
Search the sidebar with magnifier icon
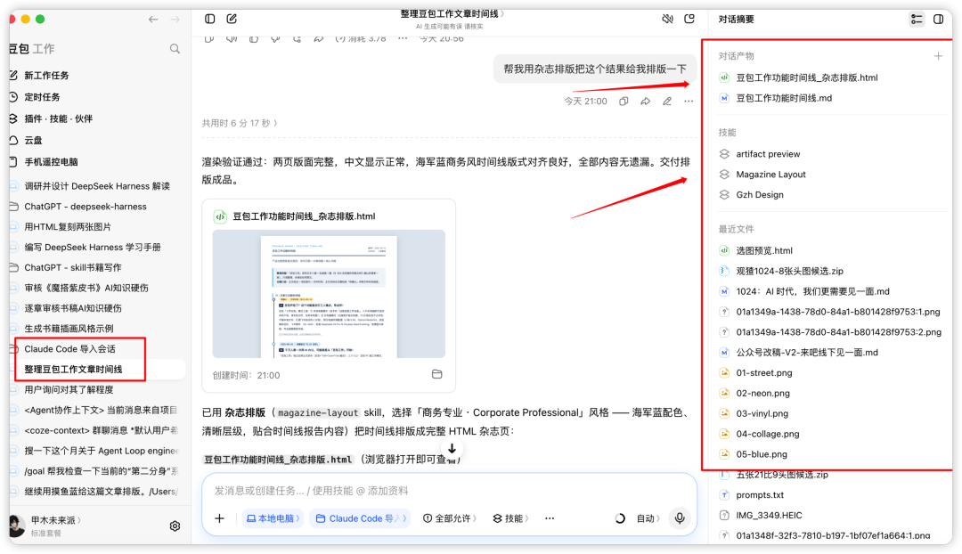click(x=175, y=48)
